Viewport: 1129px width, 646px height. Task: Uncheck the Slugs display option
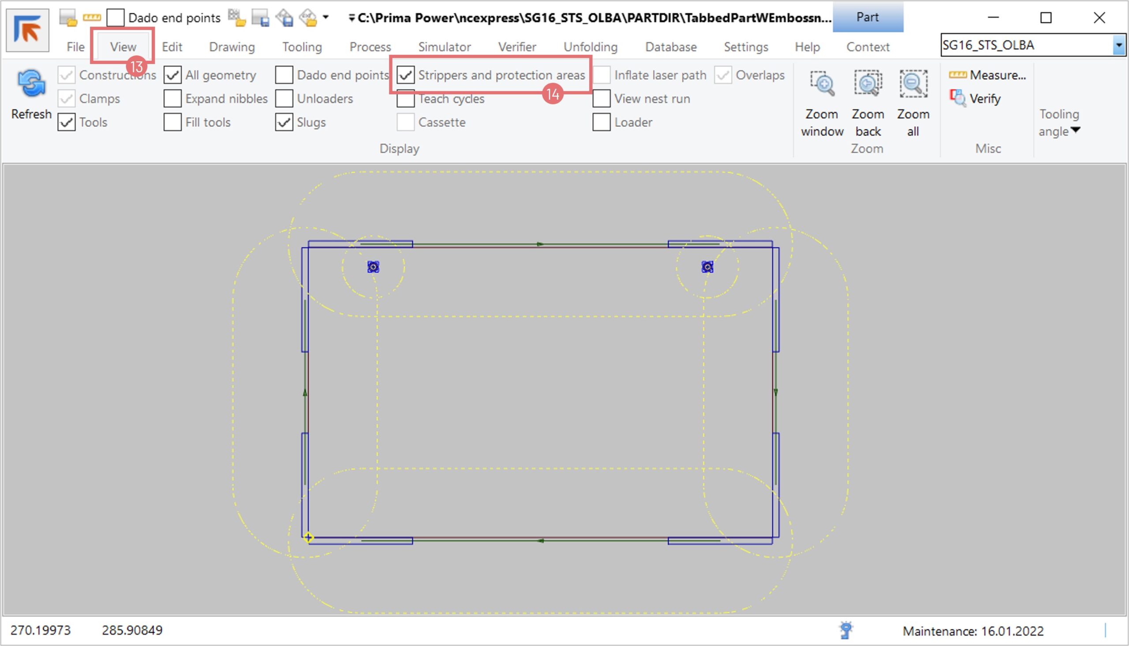pos(284,122)
